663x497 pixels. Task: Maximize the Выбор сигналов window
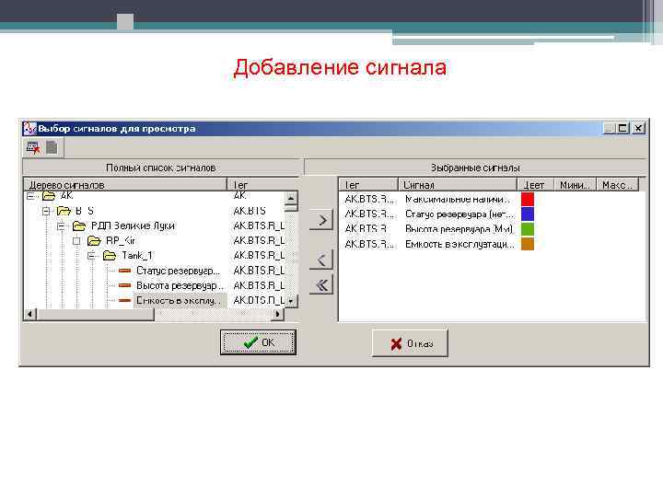coord(622,128)
